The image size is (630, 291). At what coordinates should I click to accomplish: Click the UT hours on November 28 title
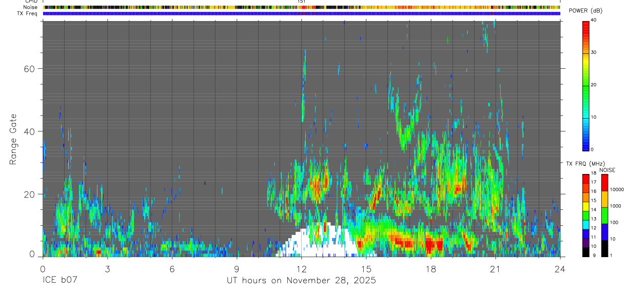[x=302, y=281]
